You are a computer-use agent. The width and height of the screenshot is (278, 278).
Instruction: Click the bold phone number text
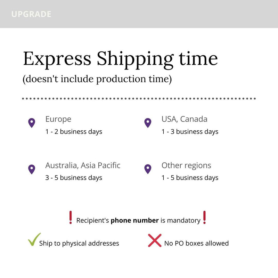coord(135,220)
